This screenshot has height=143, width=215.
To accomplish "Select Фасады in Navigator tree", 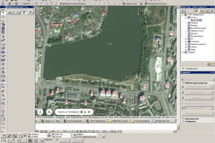I will click(194, 25).
